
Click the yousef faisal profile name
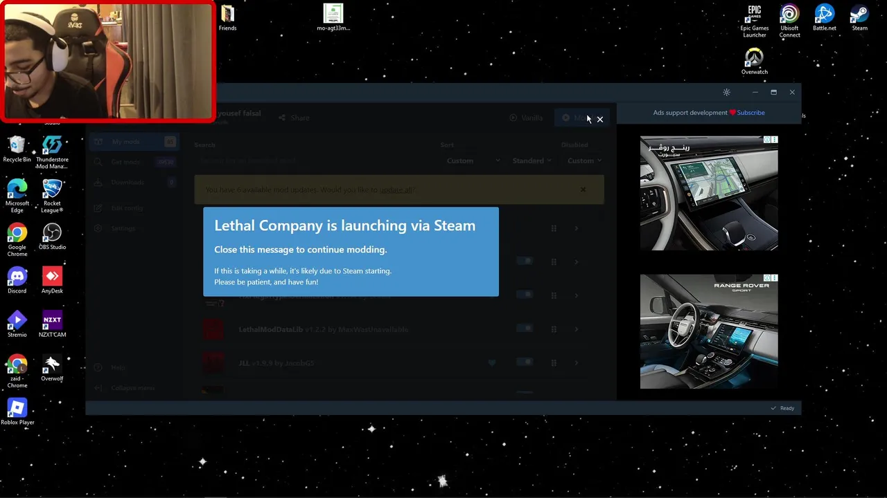[240, 113]
